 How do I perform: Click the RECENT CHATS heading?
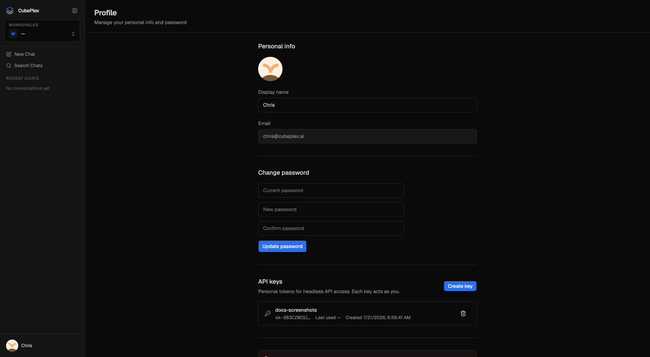tap(22, 78)
